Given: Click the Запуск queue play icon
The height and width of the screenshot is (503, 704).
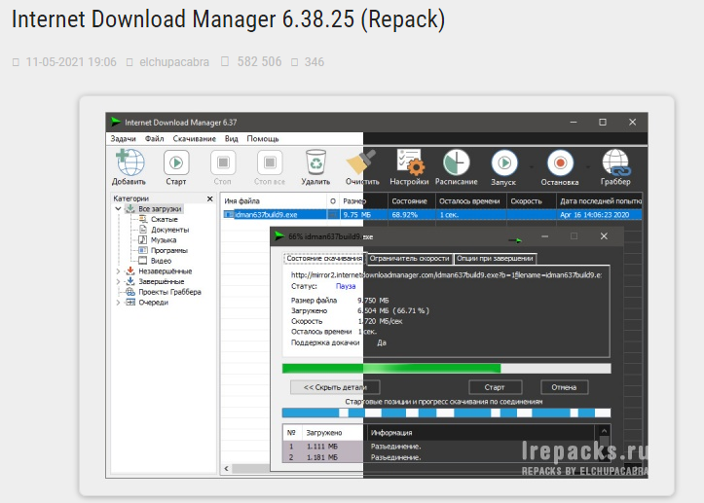Looking at the screenshot, I should (504, 162).
